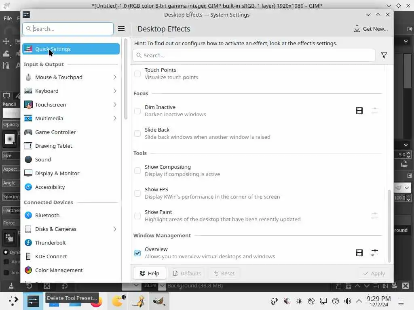Open GIMP's File menu

point(8,18)
